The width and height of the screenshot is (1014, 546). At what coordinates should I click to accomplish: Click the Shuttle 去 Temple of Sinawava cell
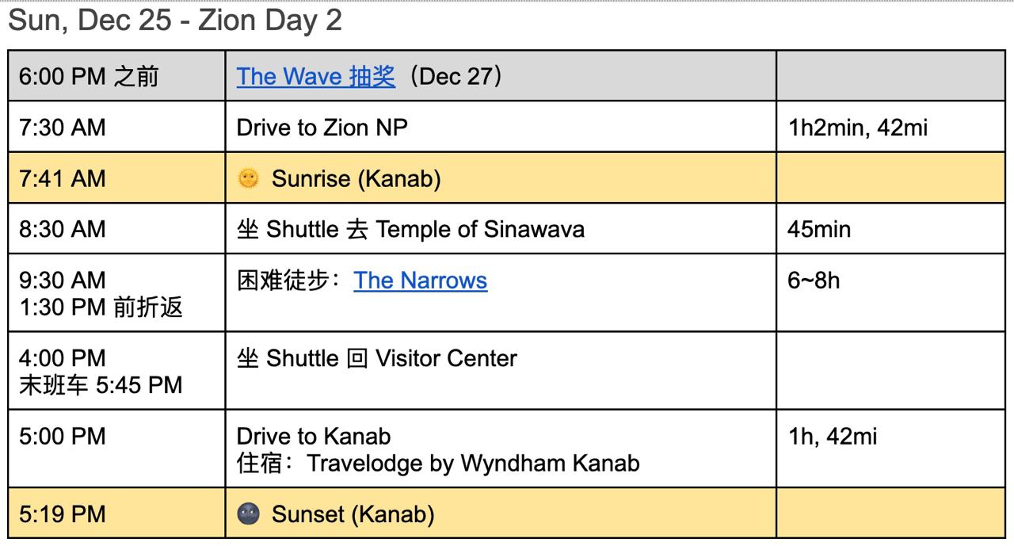(501, 228)
